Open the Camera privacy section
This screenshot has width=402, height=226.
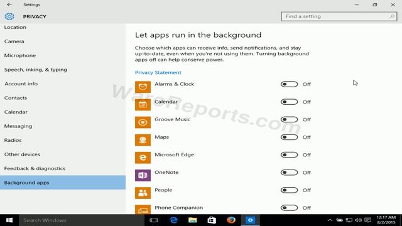[63, 41]
